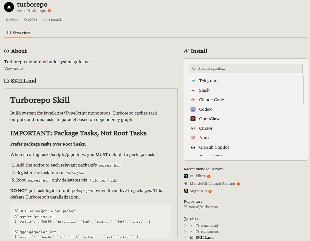This screenshot has width=310, height=241.
Task: Click the MantleKit Launch Planner logo icon
Action: point(186,183)
